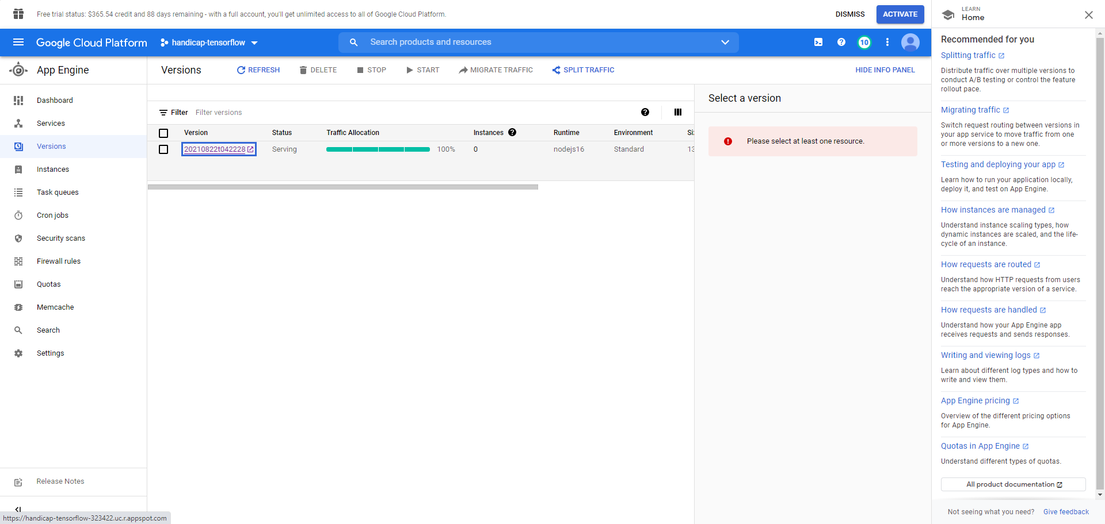Open the three-dot settings menu in header

887,42
